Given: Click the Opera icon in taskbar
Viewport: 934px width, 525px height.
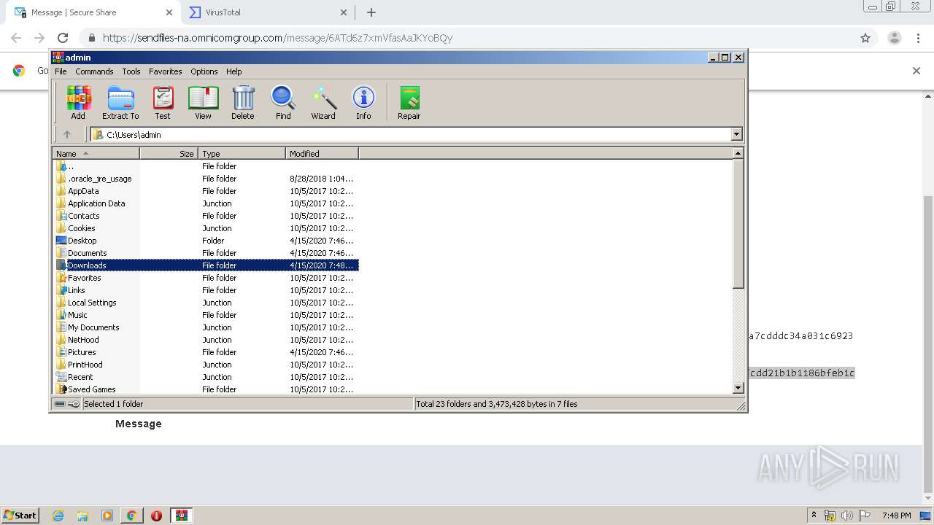Looking at the screenshot, I should tap(156, 516).
